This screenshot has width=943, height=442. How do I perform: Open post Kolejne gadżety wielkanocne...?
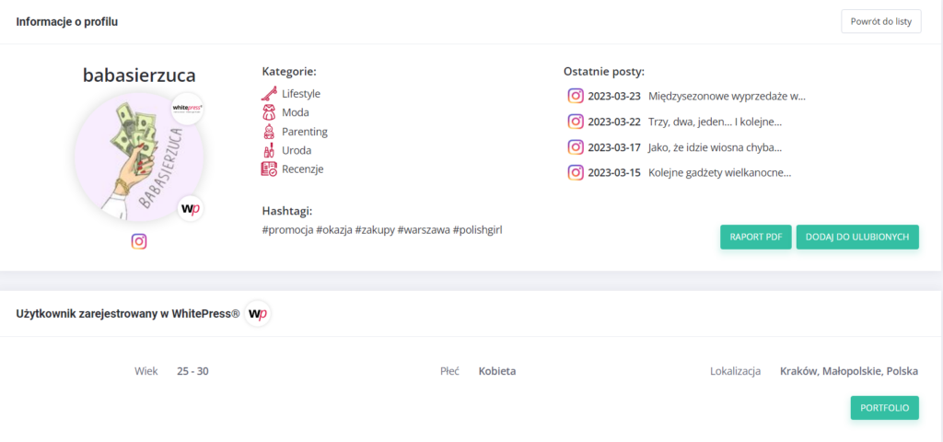[720, 172]
